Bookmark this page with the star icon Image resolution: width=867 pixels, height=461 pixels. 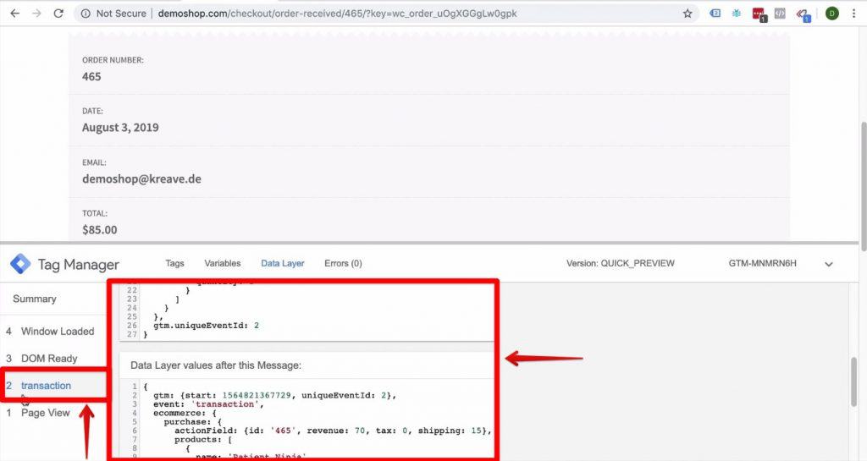coord(688,14)
